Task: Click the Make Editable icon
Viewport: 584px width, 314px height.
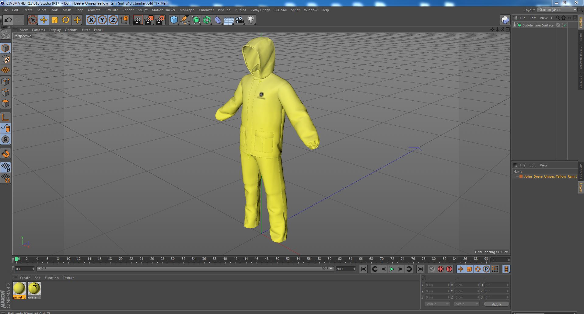Action: click(5, 34)
